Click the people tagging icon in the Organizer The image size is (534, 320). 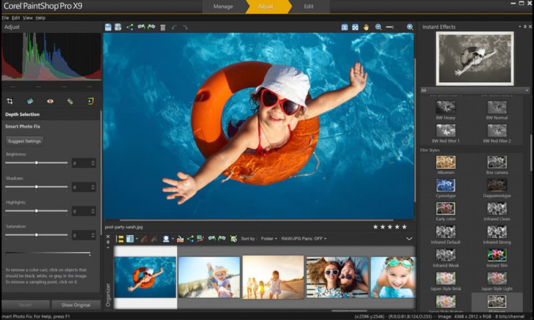(x=166, y=239)
